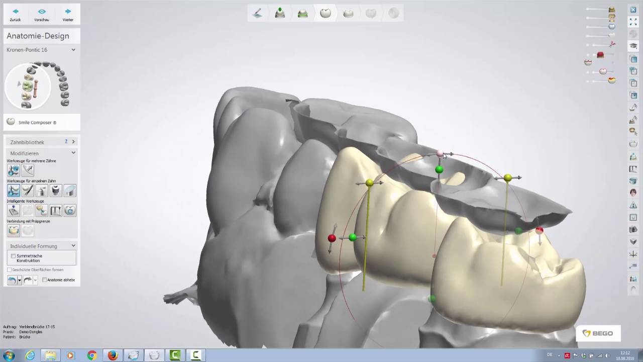Viewport: 643px width, 362px height.
Task: Click the Zurück back arrow button
Action: (x=15, y=14)
